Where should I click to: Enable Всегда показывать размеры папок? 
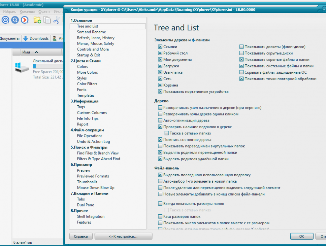click(x=160, y=204)
